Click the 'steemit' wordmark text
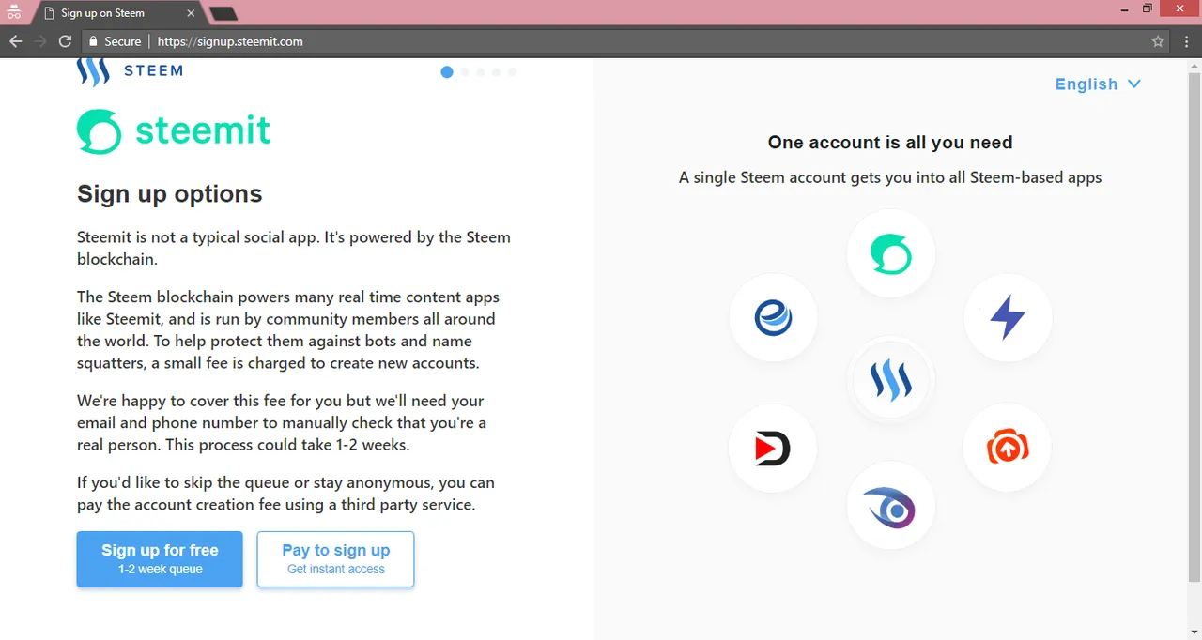The height and width of the screenshot is (640, 1202). [203, 130]
